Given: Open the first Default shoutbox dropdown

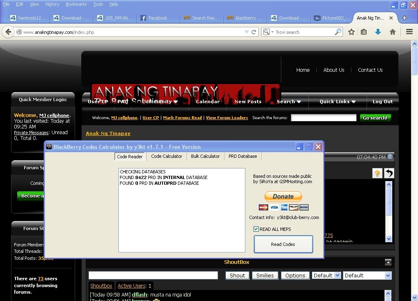Looking at the screenshot, I should click(x=326, y=275).
